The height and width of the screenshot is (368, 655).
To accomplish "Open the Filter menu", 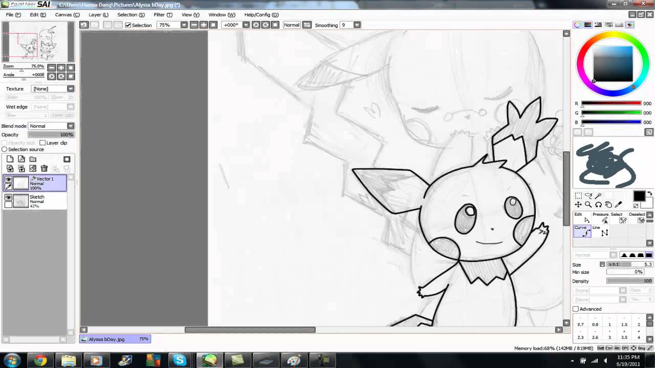I will (x=163, y=15).
